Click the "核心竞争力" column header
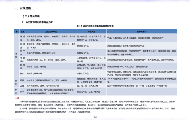Screen dimensions: 190x120 click(x=142, y=32)
